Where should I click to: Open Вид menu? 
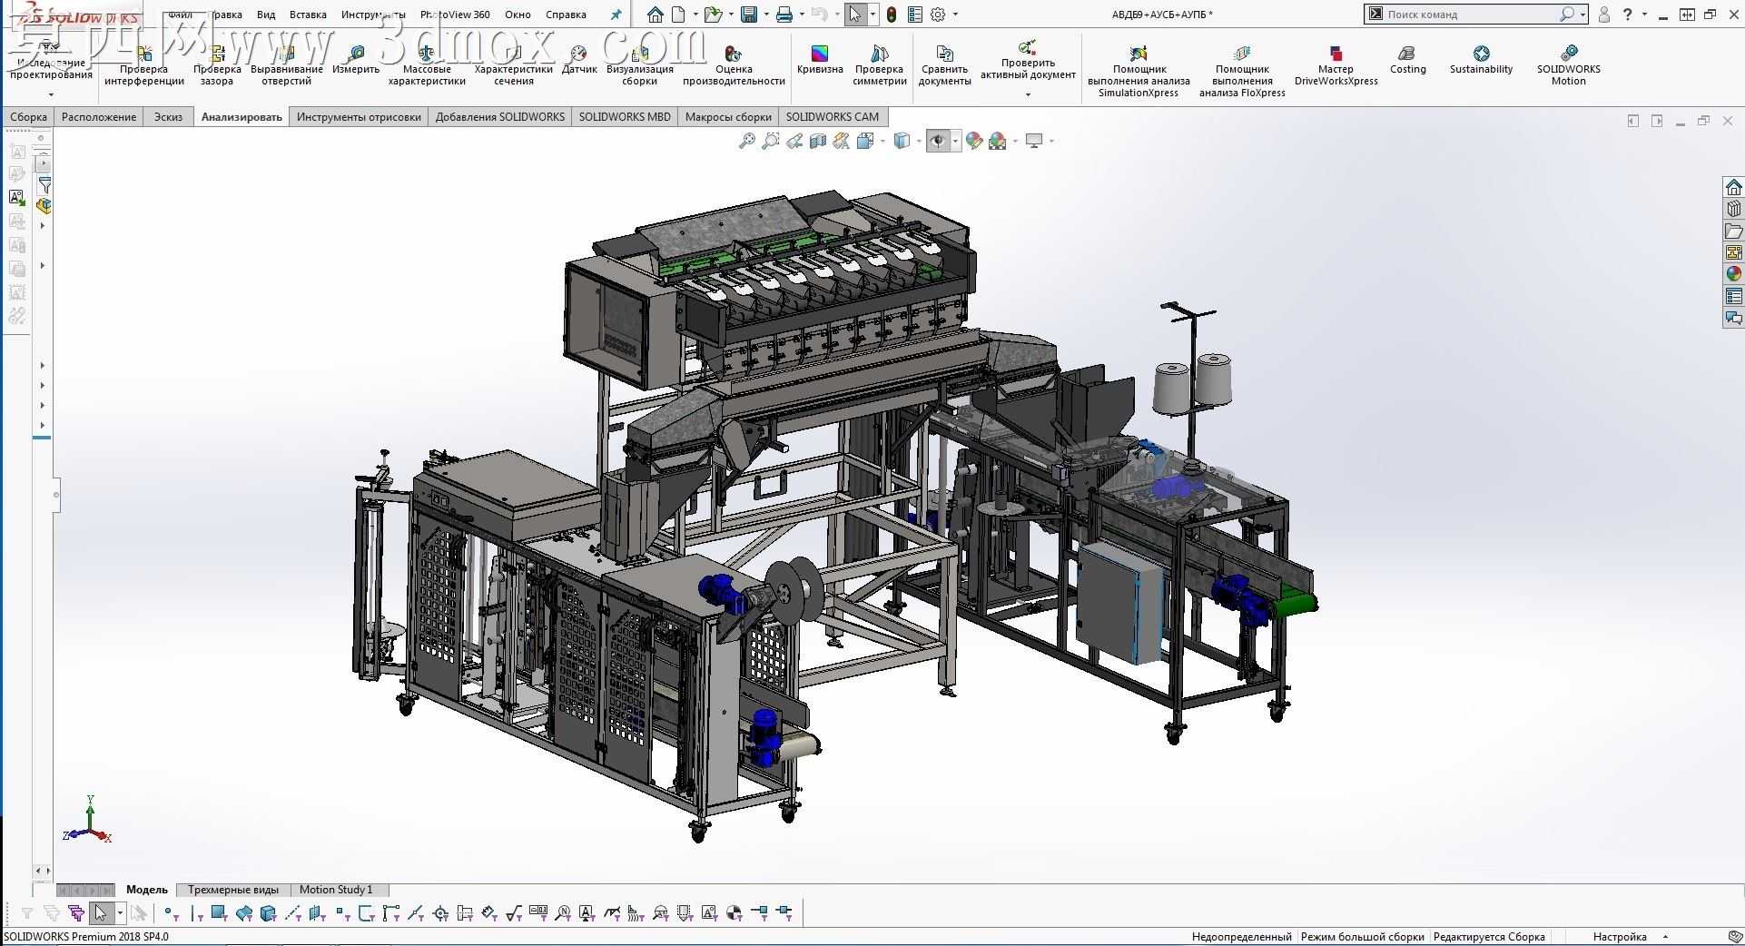(266, 15)
